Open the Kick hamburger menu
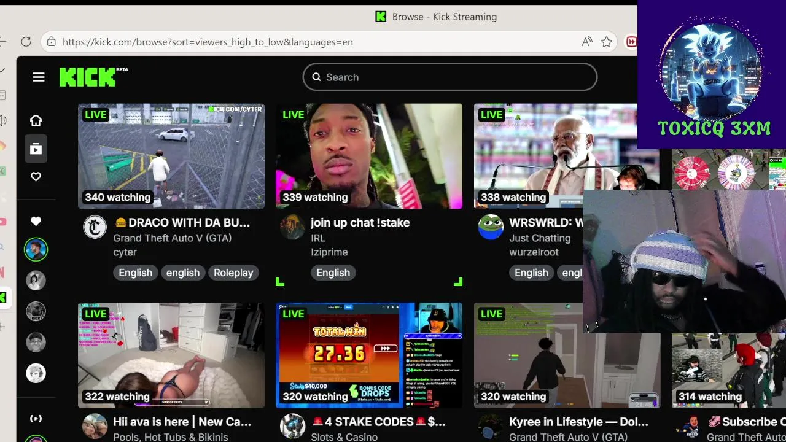 click(x=39, y=77)
